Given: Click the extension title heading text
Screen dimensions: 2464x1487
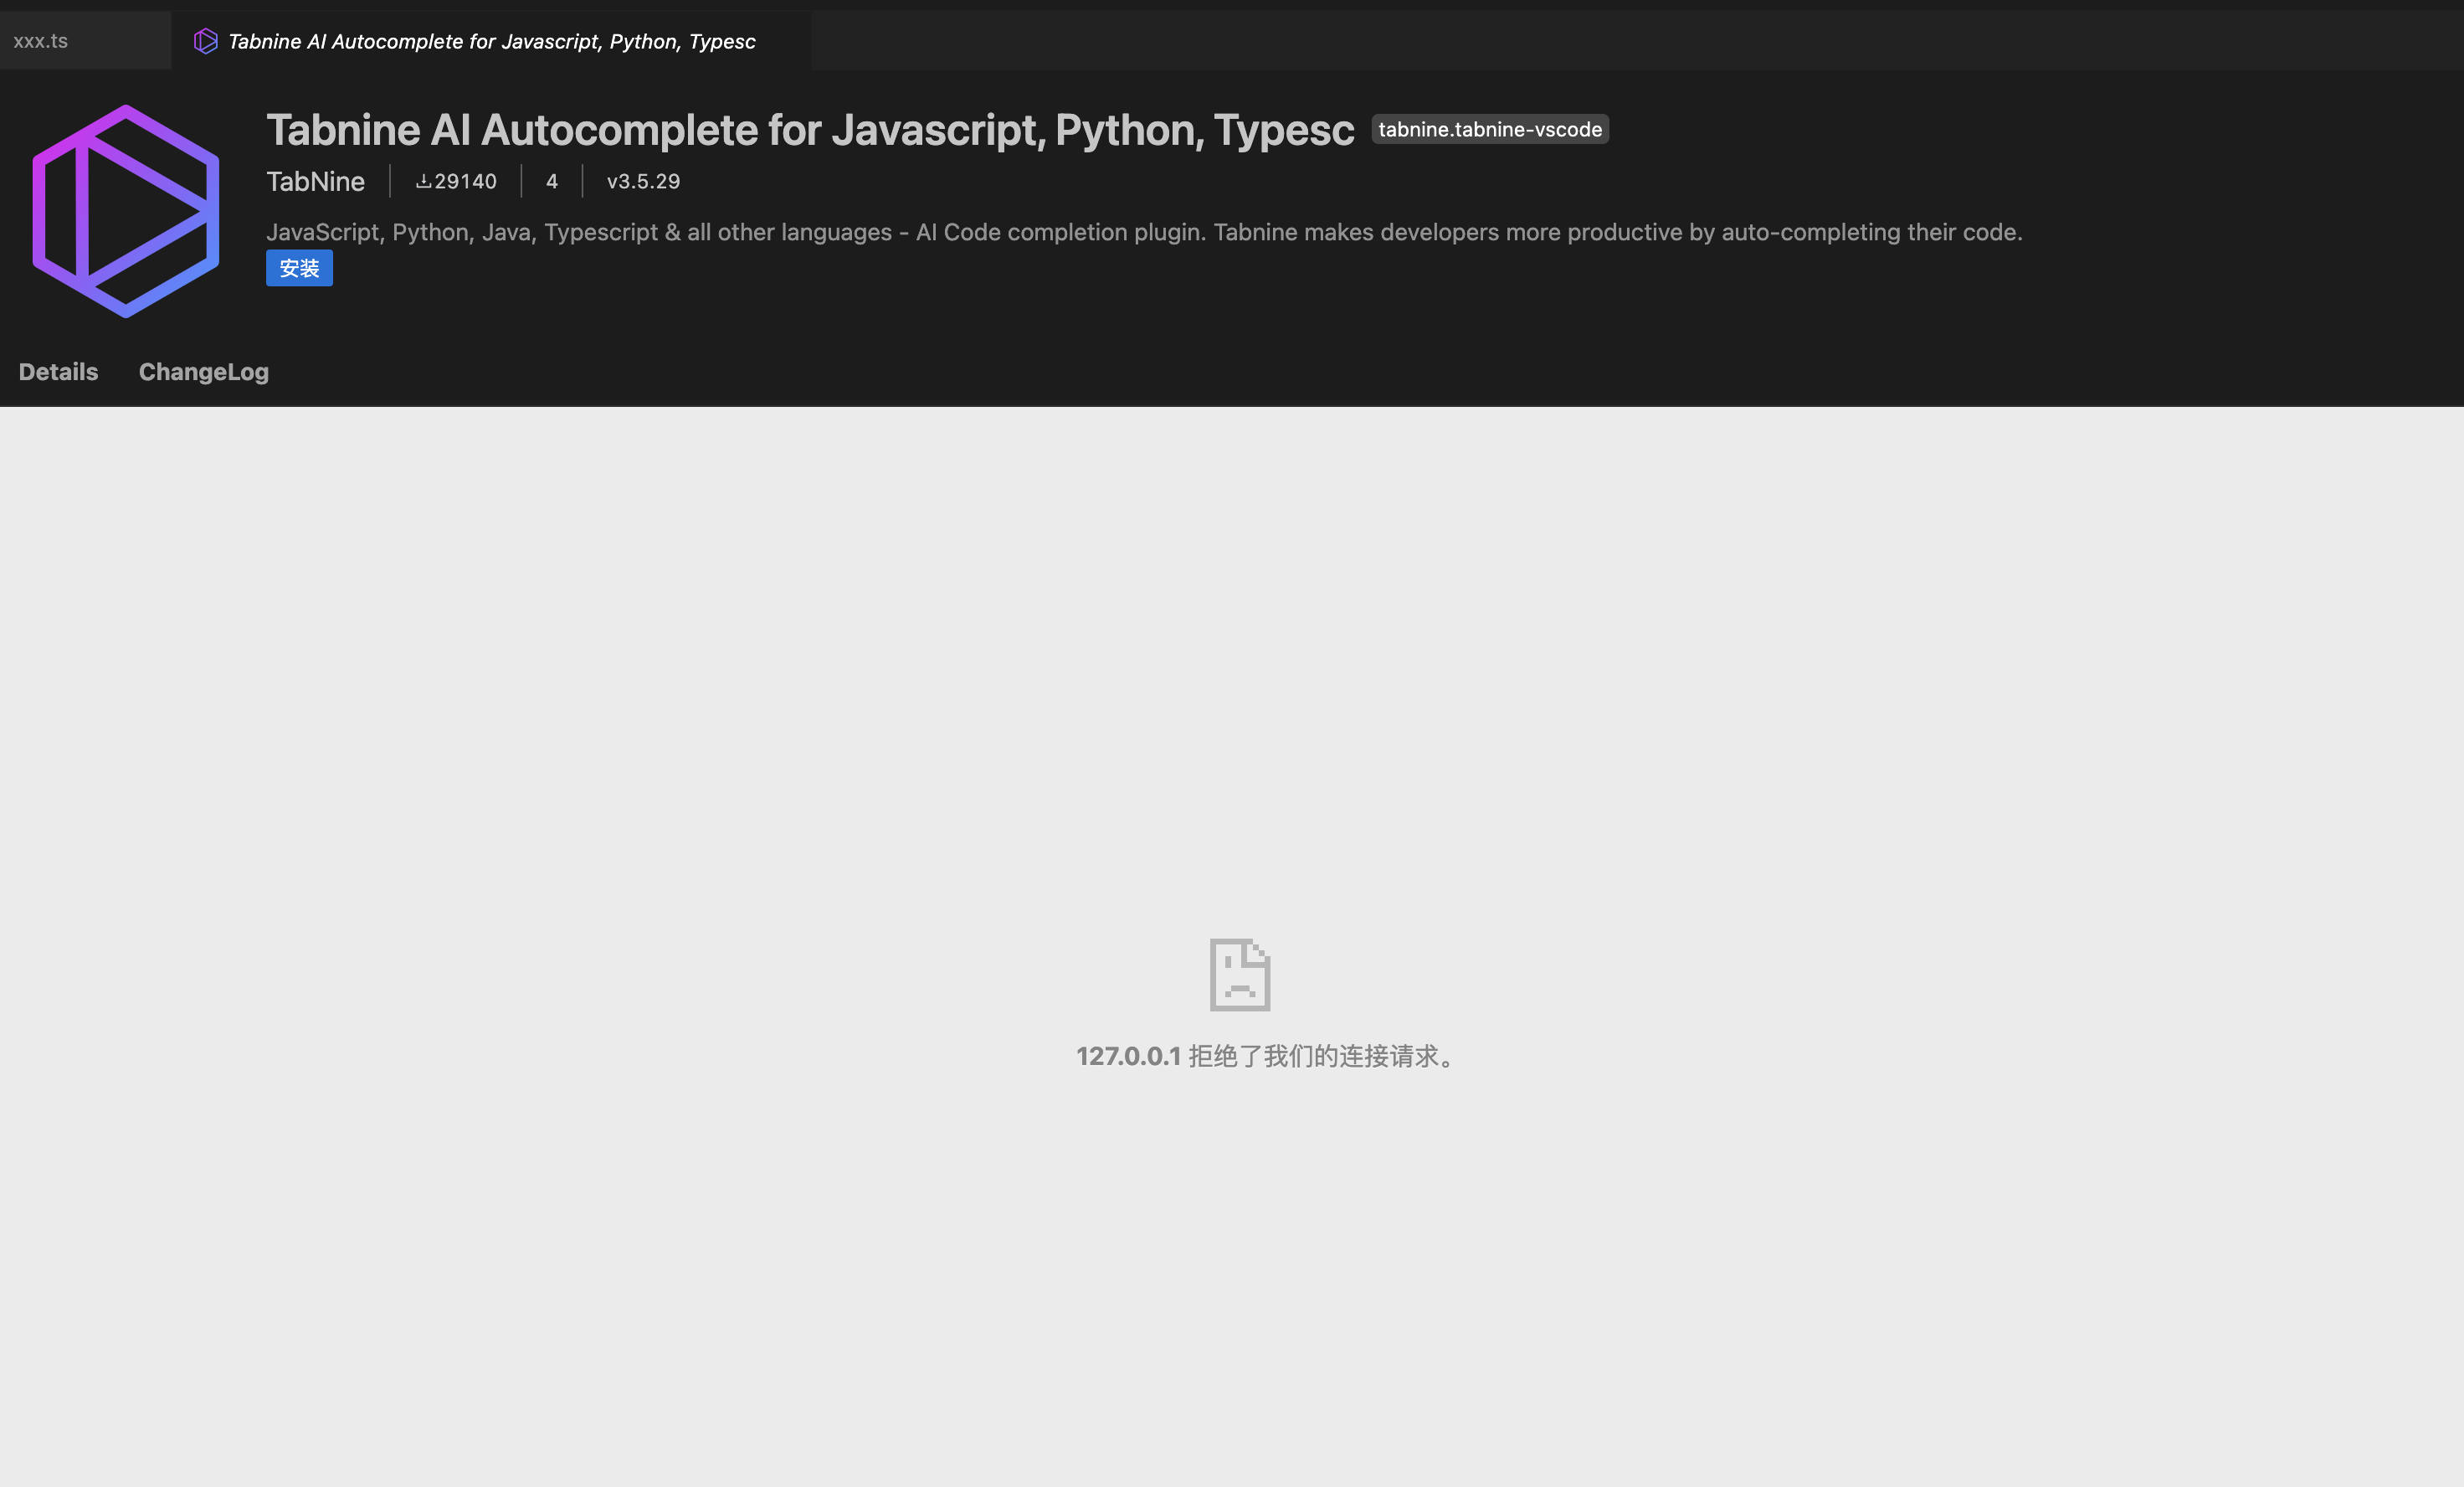Looking at the screenshot, I should click(x=810, y=129).
